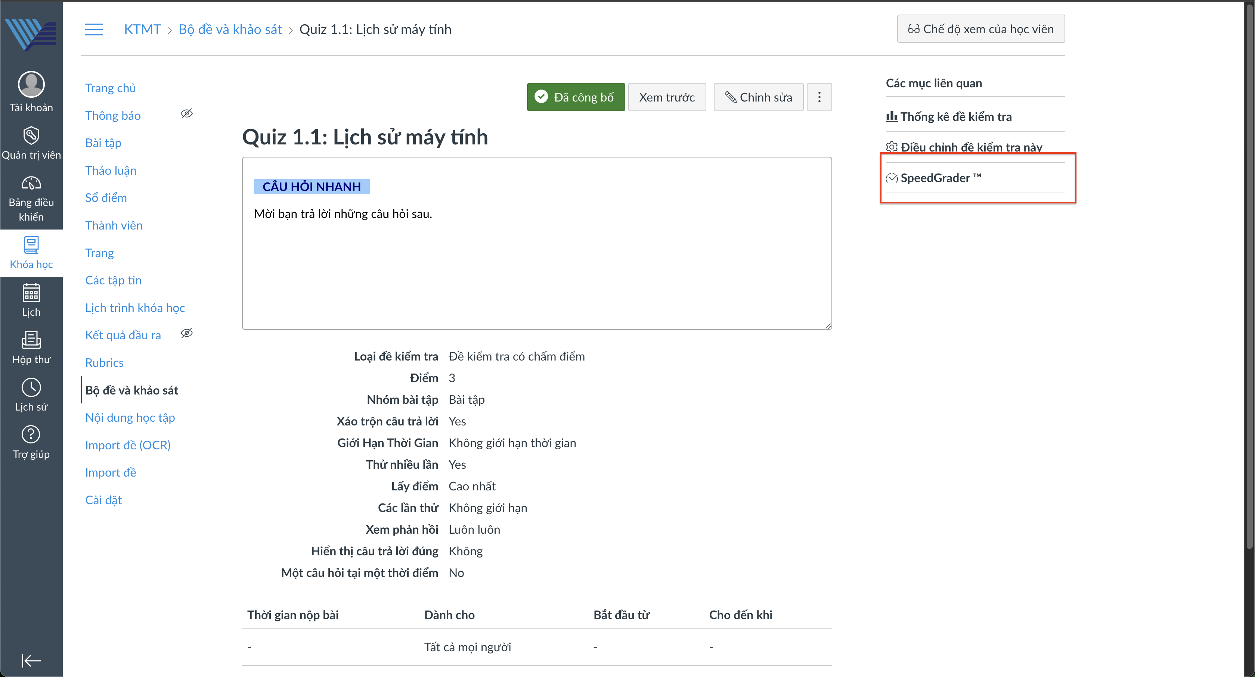Toggle the Đã công bố publish button

575,97
